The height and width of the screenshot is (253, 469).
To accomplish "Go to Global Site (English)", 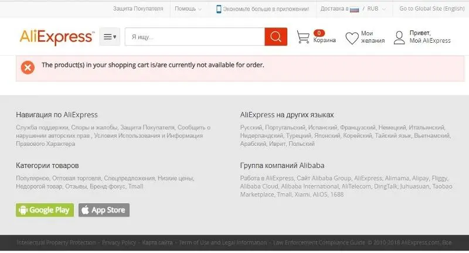I will (432, 9).
